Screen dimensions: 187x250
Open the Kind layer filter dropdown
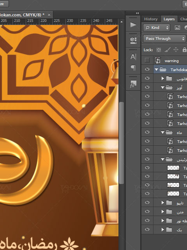(x=157, y=28)
